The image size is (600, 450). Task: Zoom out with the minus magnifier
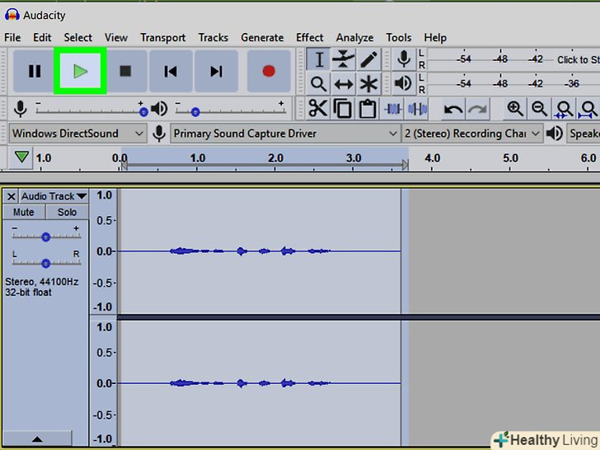[540, 109]
